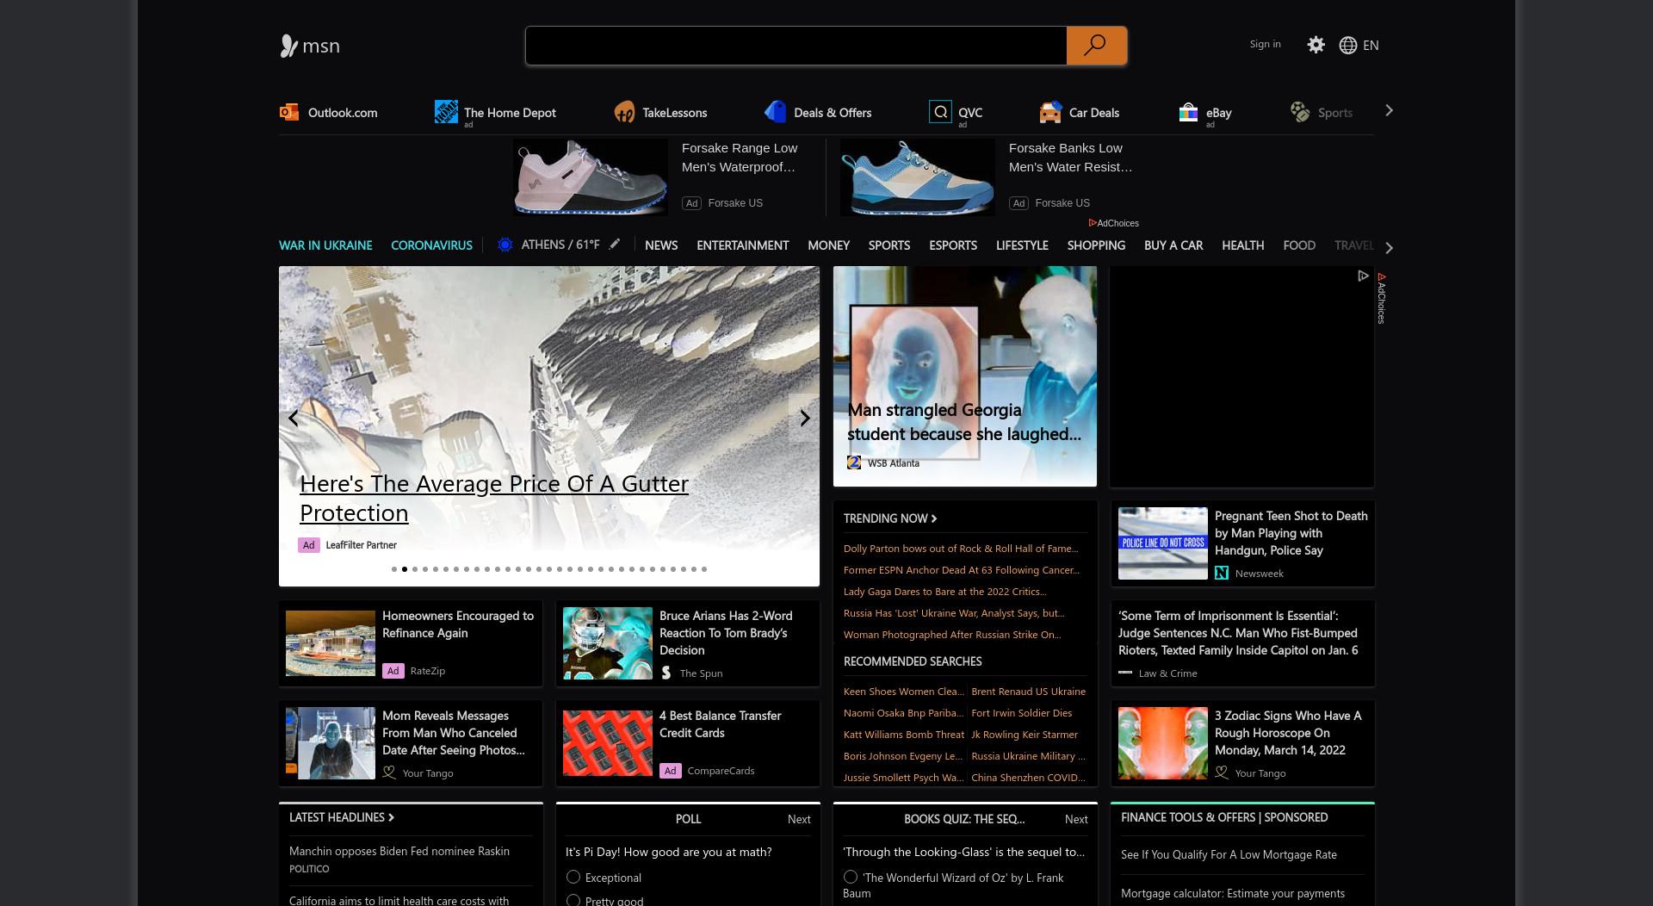The image size is (1653, 906).
Task: Open Coronavirus tab
Action: (431, 245)
